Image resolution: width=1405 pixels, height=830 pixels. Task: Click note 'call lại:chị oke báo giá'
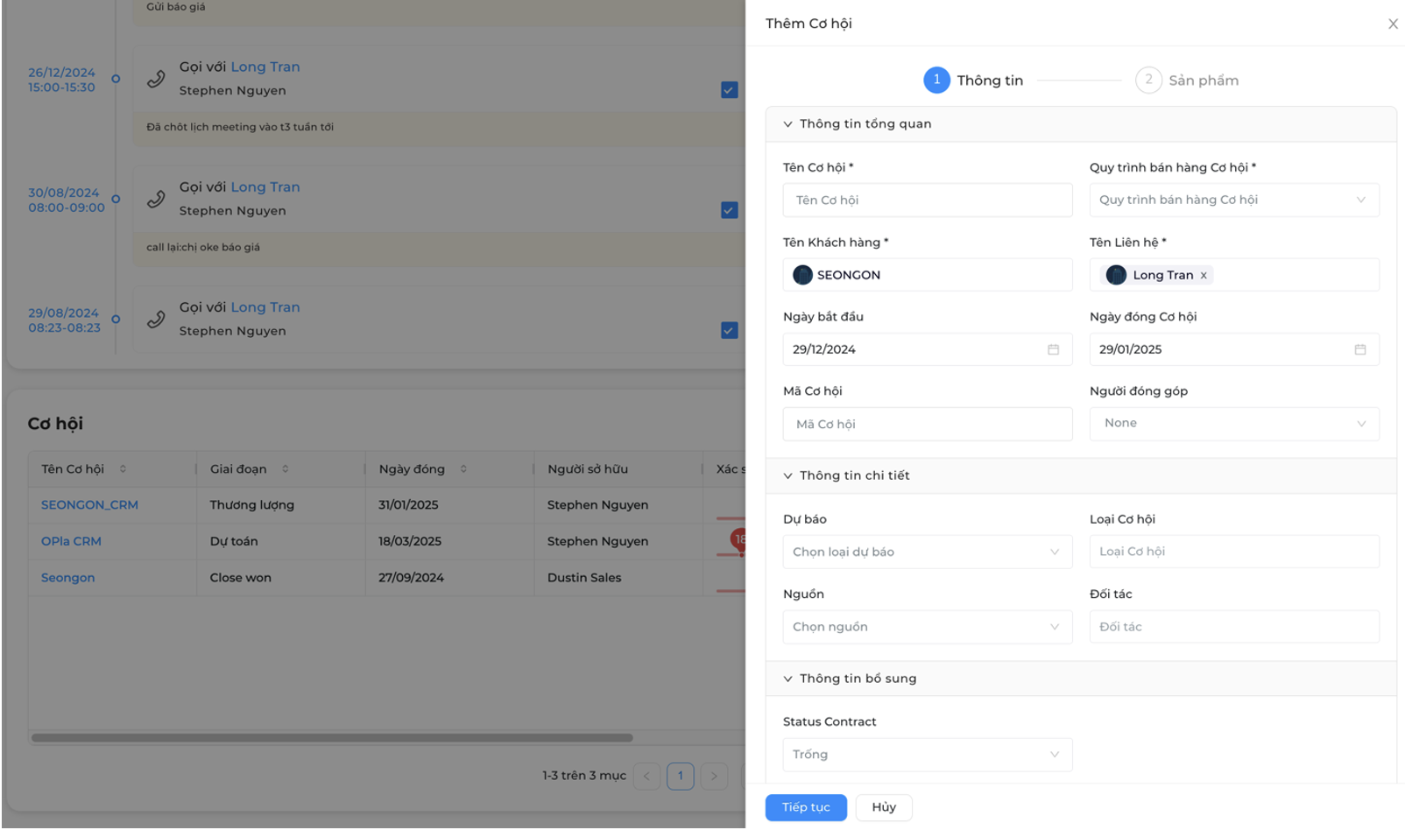[x=203, y=248]
